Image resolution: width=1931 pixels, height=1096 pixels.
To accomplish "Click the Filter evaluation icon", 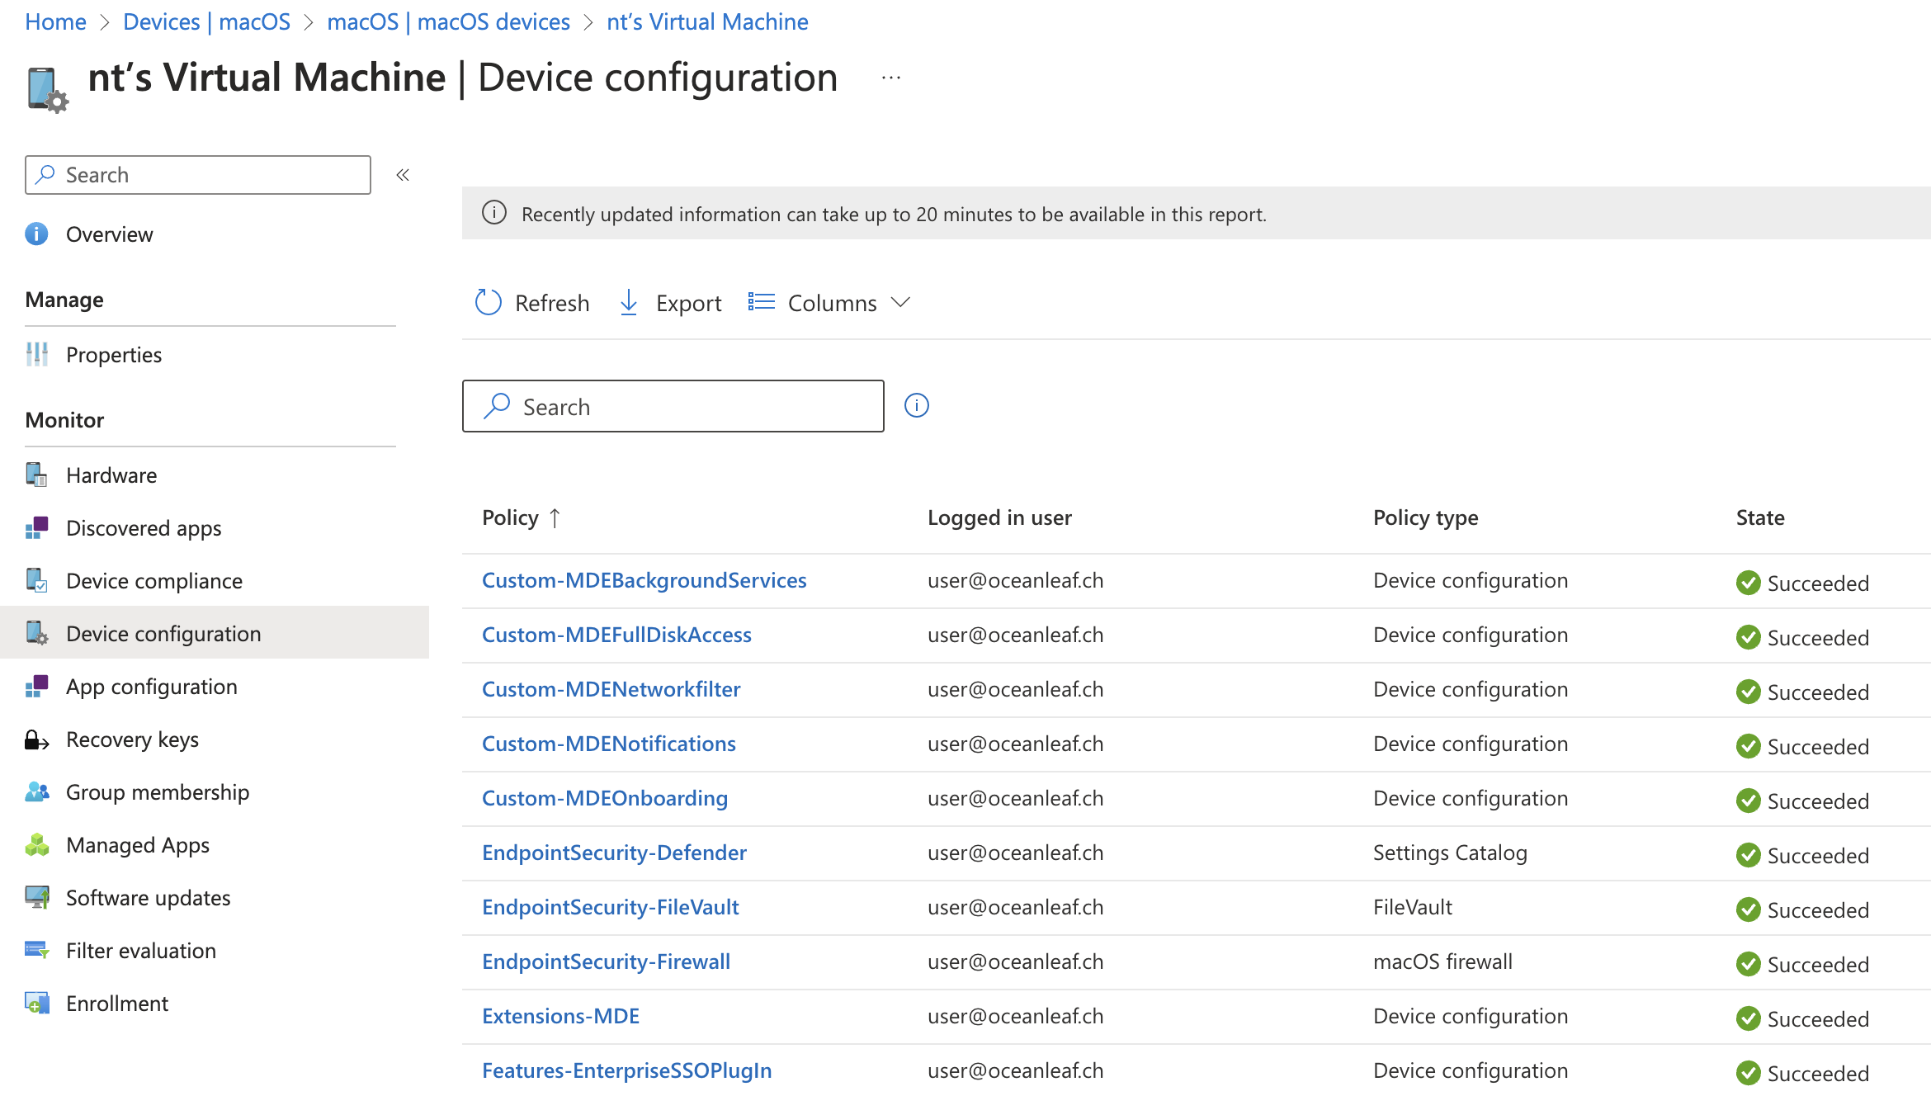I will click(x=36, y=951).
